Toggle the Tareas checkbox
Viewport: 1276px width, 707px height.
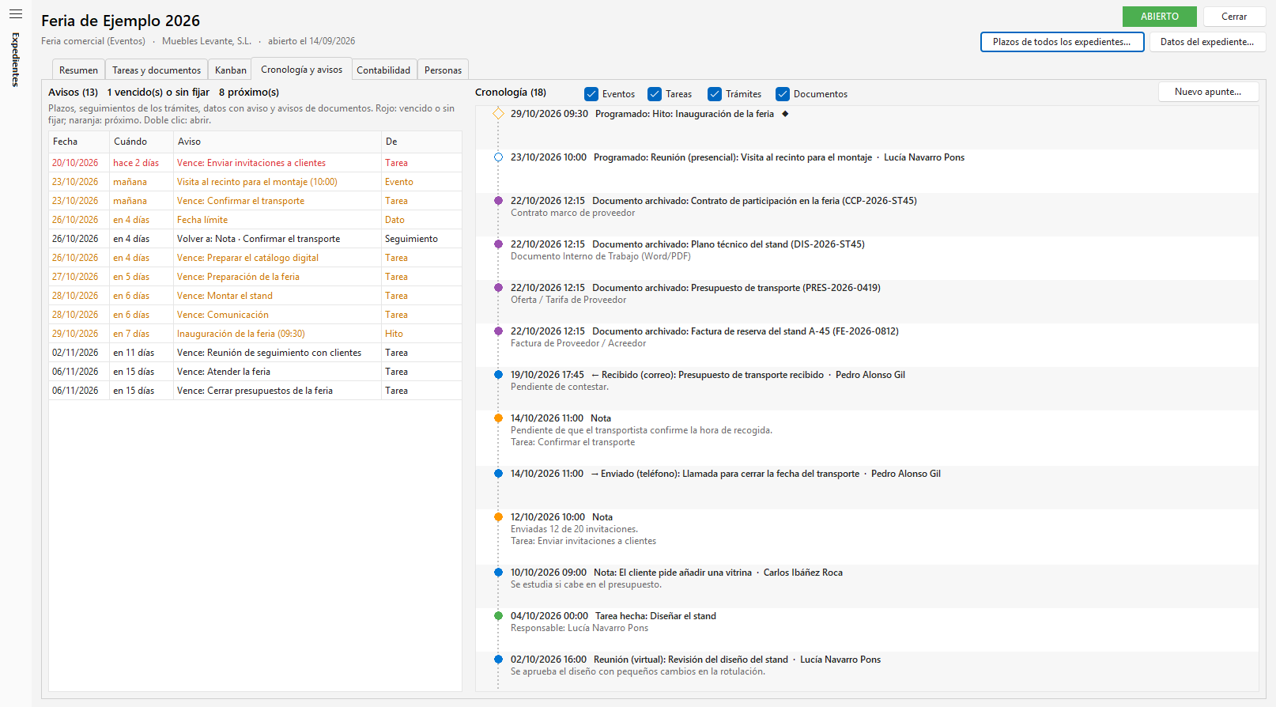(655, 94)
